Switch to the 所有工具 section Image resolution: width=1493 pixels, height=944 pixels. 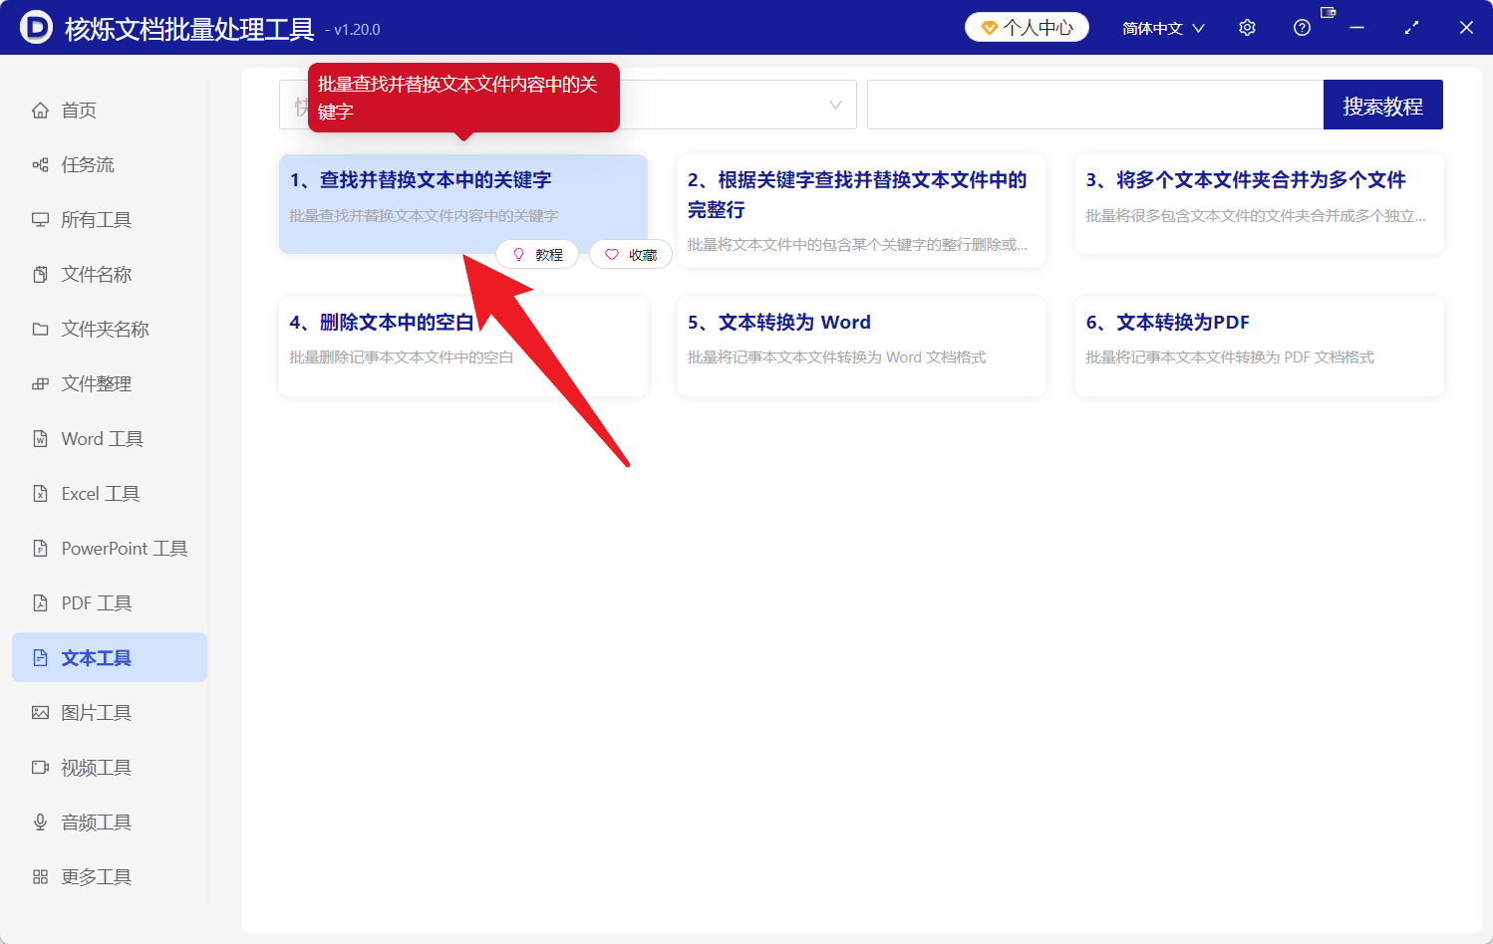coord(94,219)
